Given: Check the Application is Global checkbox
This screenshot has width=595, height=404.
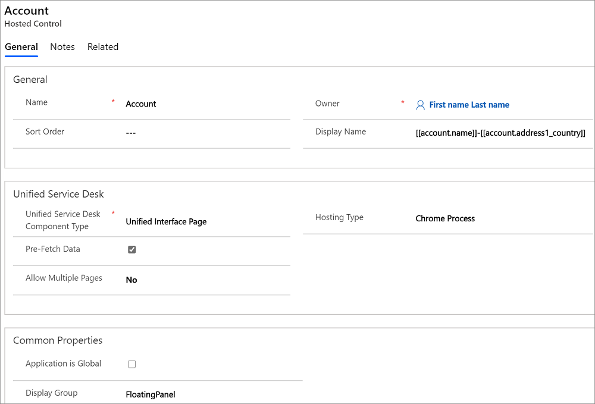Looking at the screenshot, I should pos(131,364).
